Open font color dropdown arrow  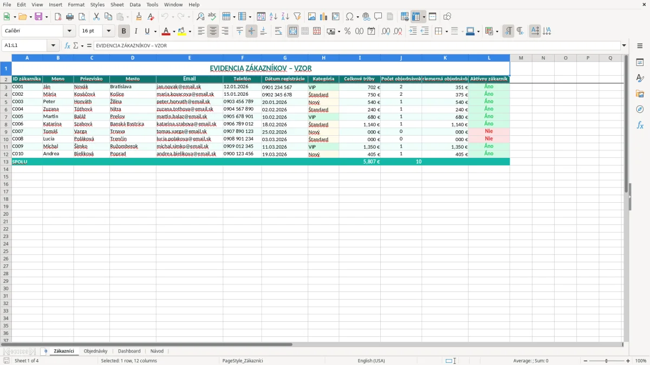click(x=173, y=31)
